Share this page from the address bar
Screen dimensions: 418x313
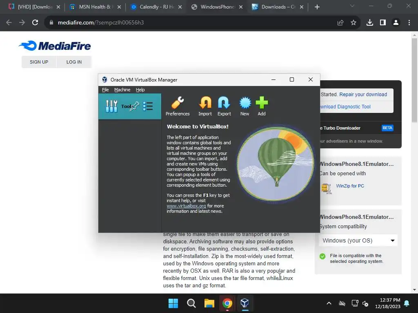pos(340,23)
